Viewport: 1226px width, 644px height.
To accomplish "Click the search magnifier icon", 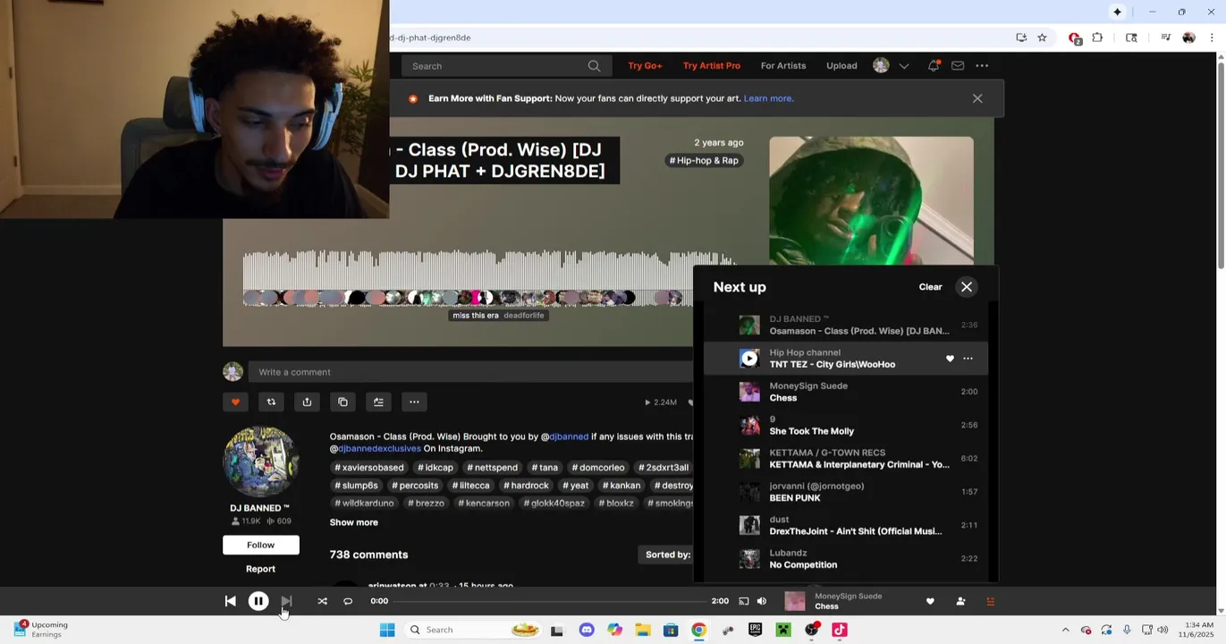I will point(595,66).
